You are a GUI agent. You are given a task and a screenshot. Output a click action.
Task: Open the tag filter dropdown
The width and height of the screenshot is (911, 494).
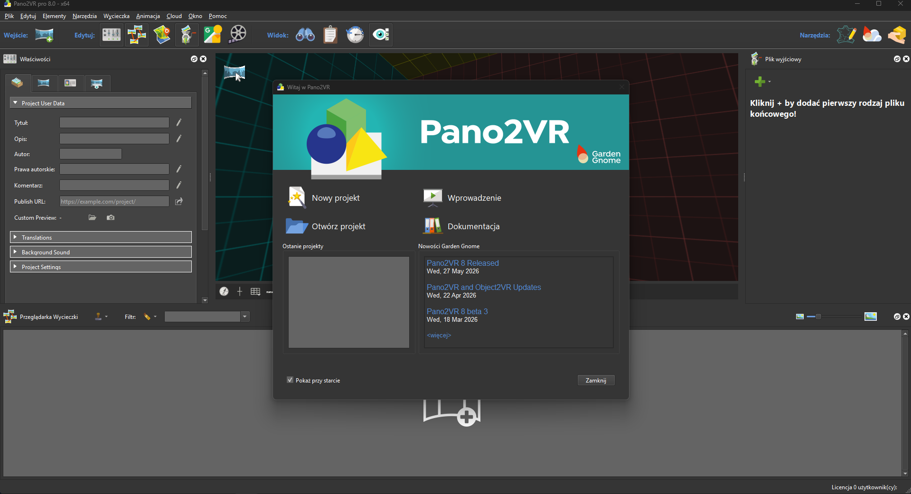[x=150, y=317]
